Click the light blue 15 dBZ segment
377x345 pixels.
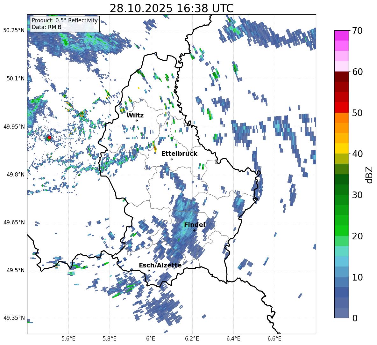coord(342,261)
